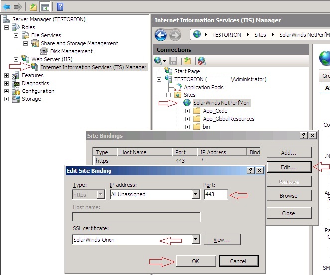
Task: Click Add... in Site Bindings
Action: click(289, 153)
